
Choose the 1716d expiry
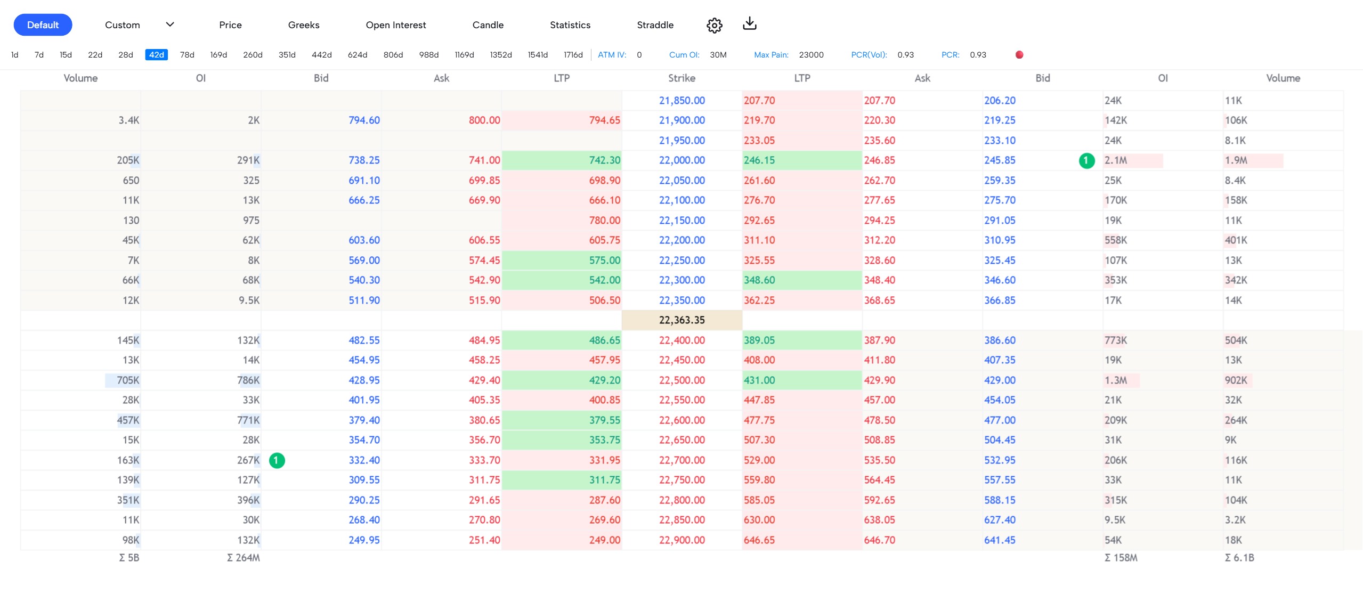coord(573,55)
